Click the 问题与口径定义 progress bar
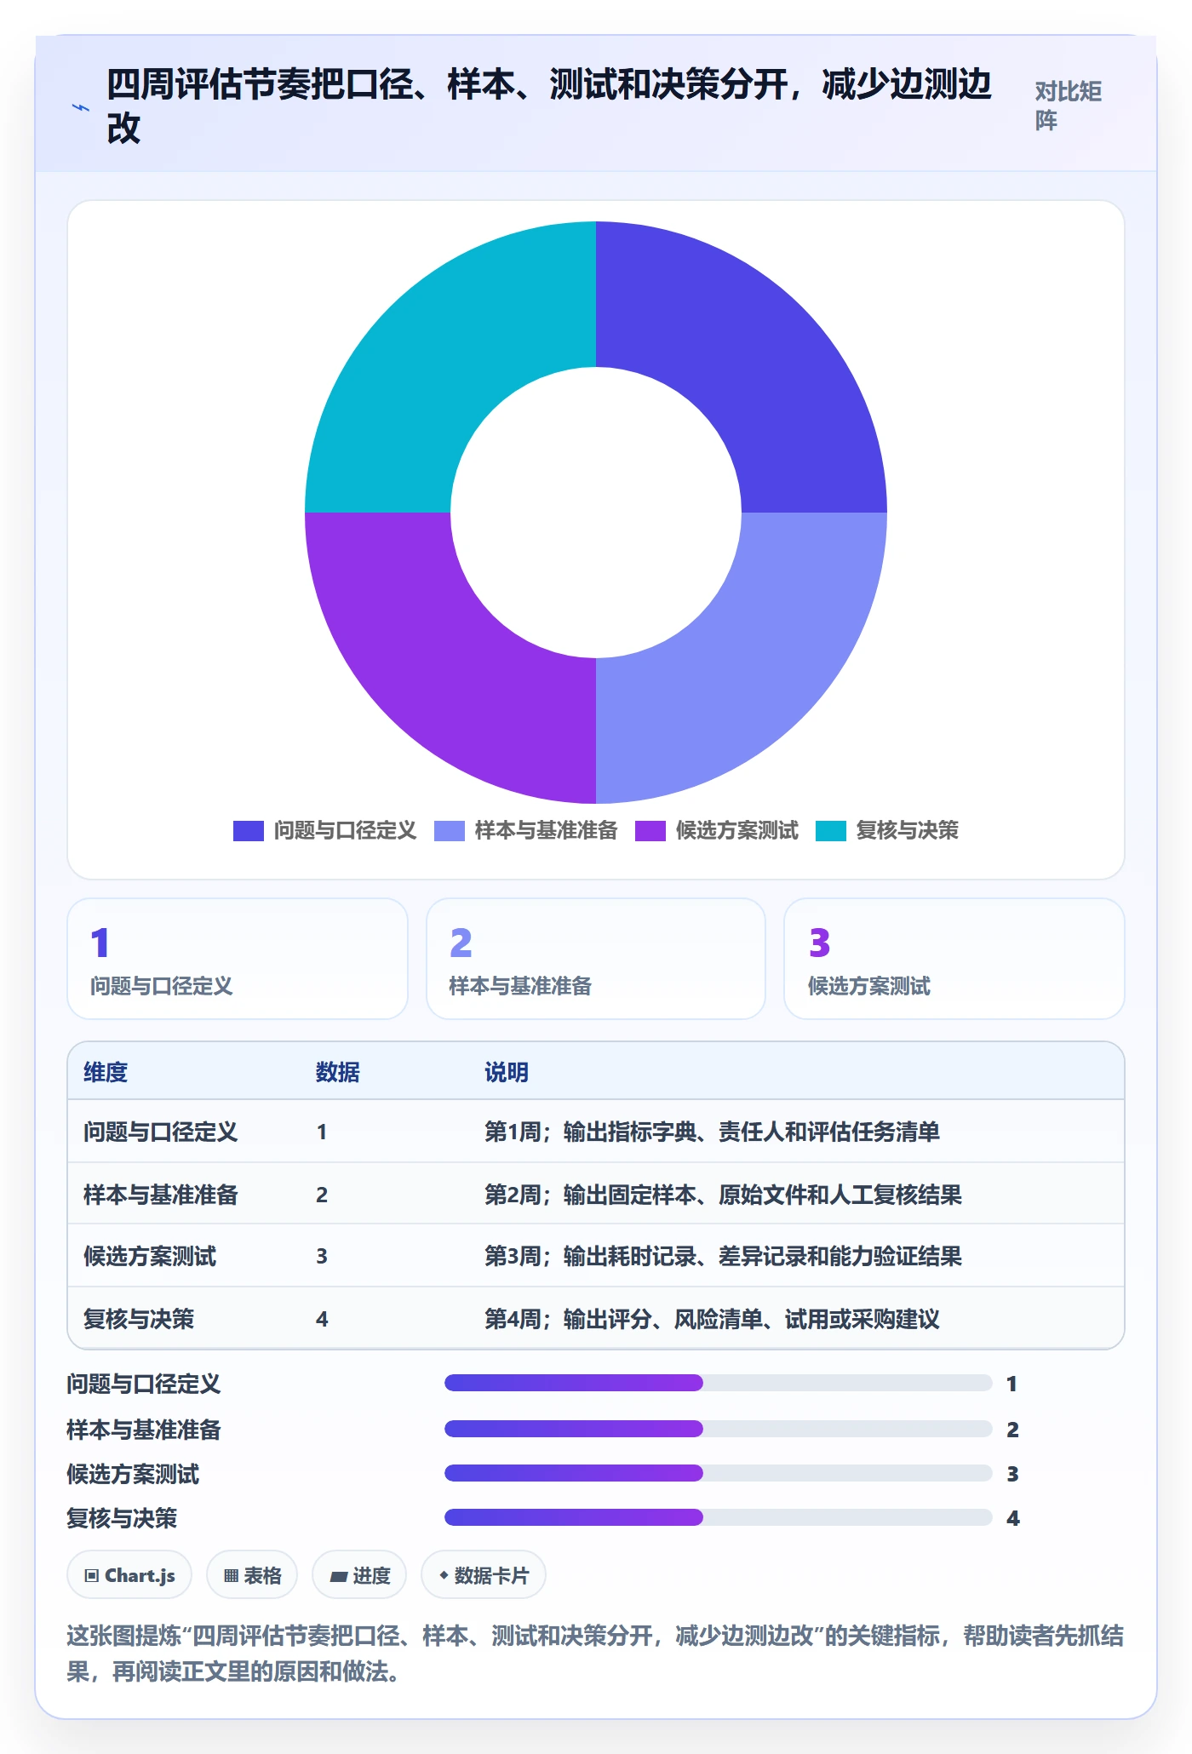The width and height of the screenshot is (1192, 1754). [719, 1383]
